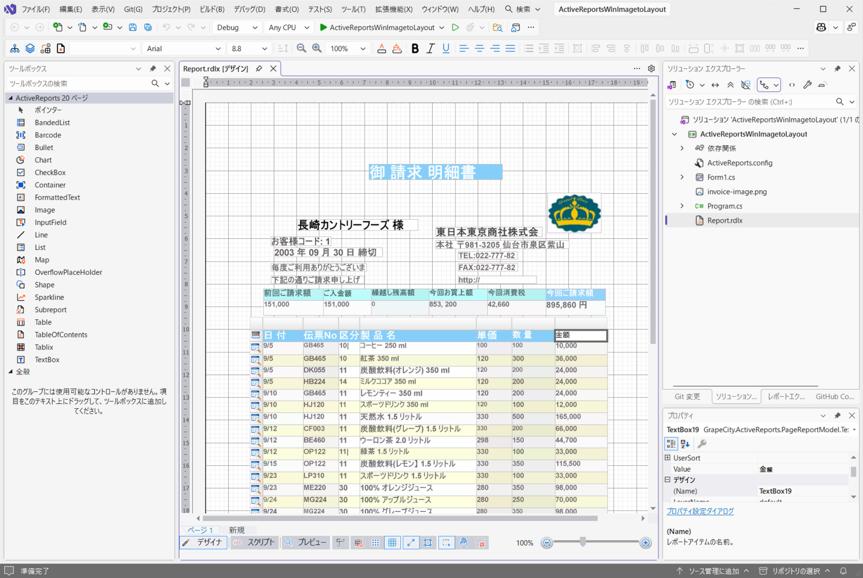Open properties wrench in Solution Explorer
Viewport: 863px width, 578px height.
tap(807, 85)
